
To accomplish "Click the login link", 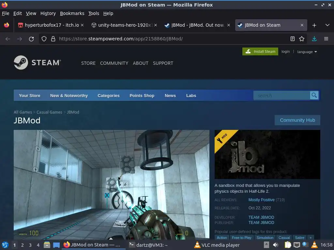I will [x=285, y=51].
